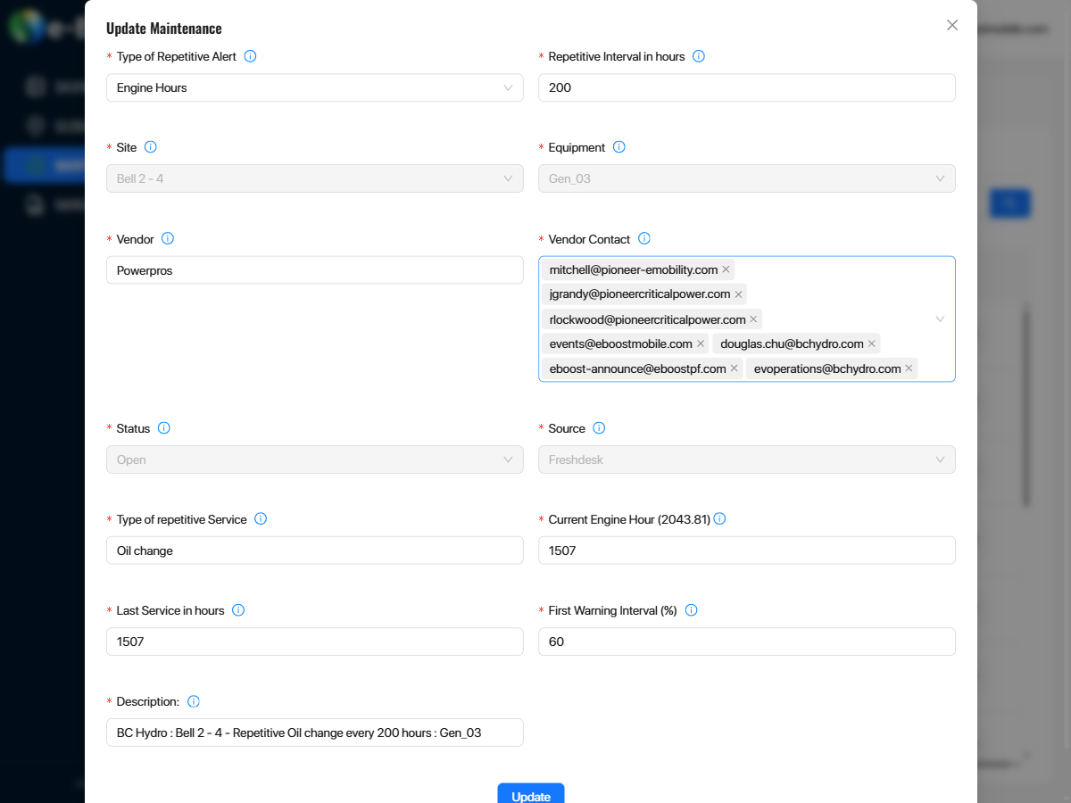
Task: Remove the events@eboostmobile.com email tag
Action: [701, 344]
